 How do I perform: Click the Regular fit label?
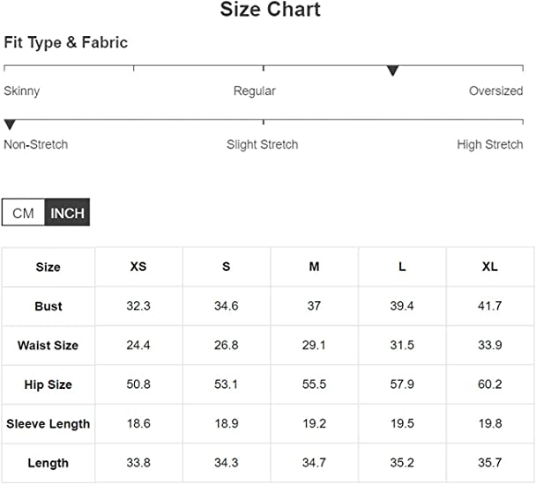tap(254, 92)
